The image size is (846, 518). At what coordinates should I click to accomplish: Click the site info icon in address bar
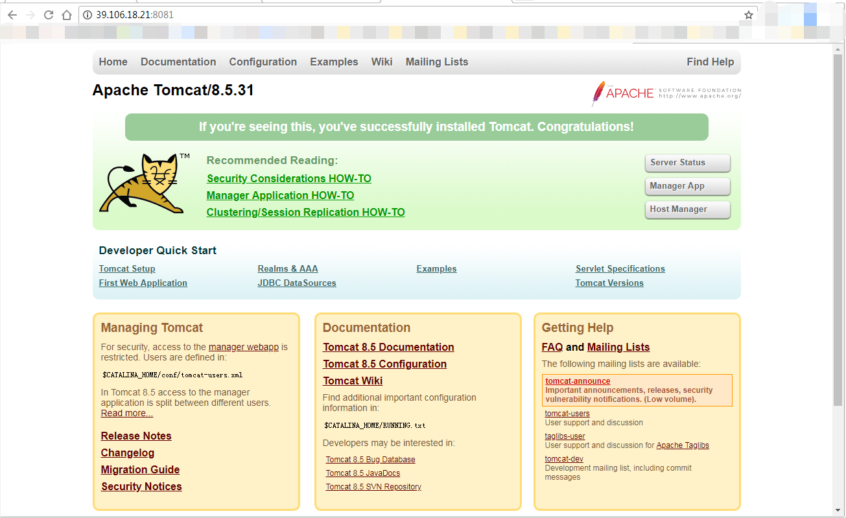[x=88, y=15]
